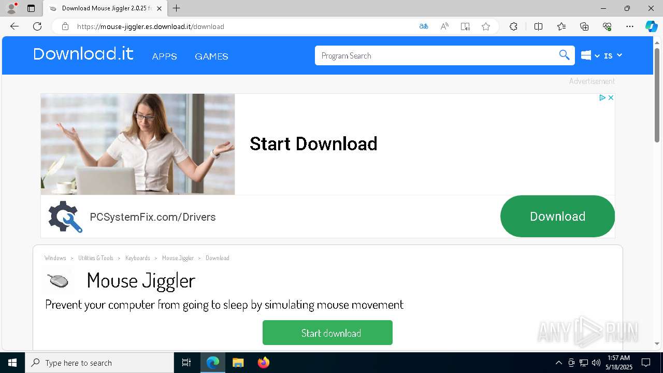Open the notification center
Viewport: 663px width, 373px height.
(x=646, y=363)
